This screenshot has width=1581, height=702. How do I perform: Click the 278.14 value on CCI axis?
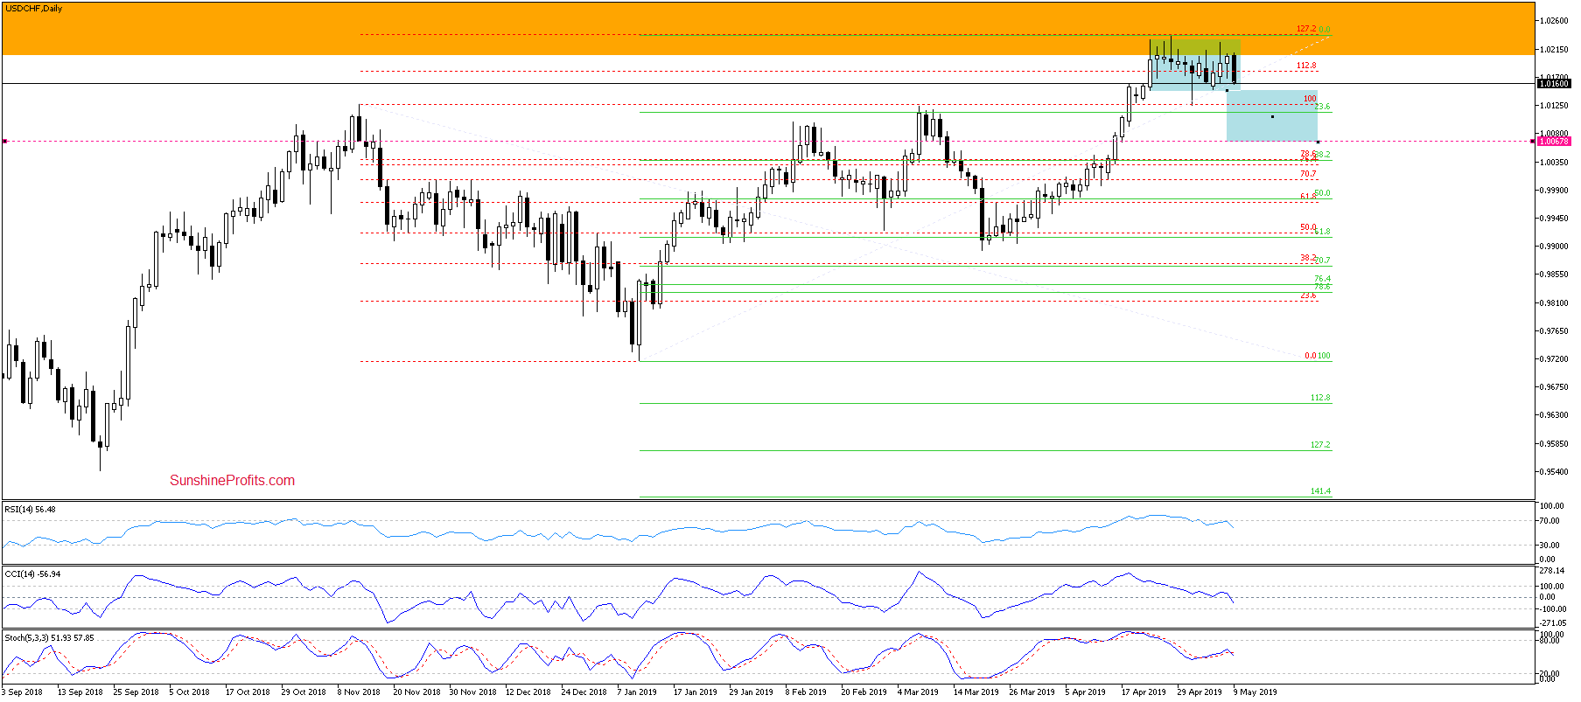1551,571
